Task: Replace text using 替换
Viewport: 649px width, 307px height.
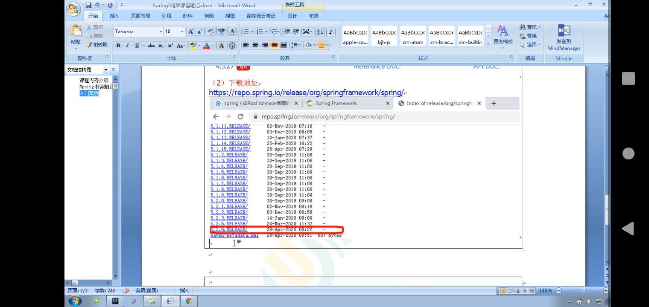Action: [x=529, y=36]
